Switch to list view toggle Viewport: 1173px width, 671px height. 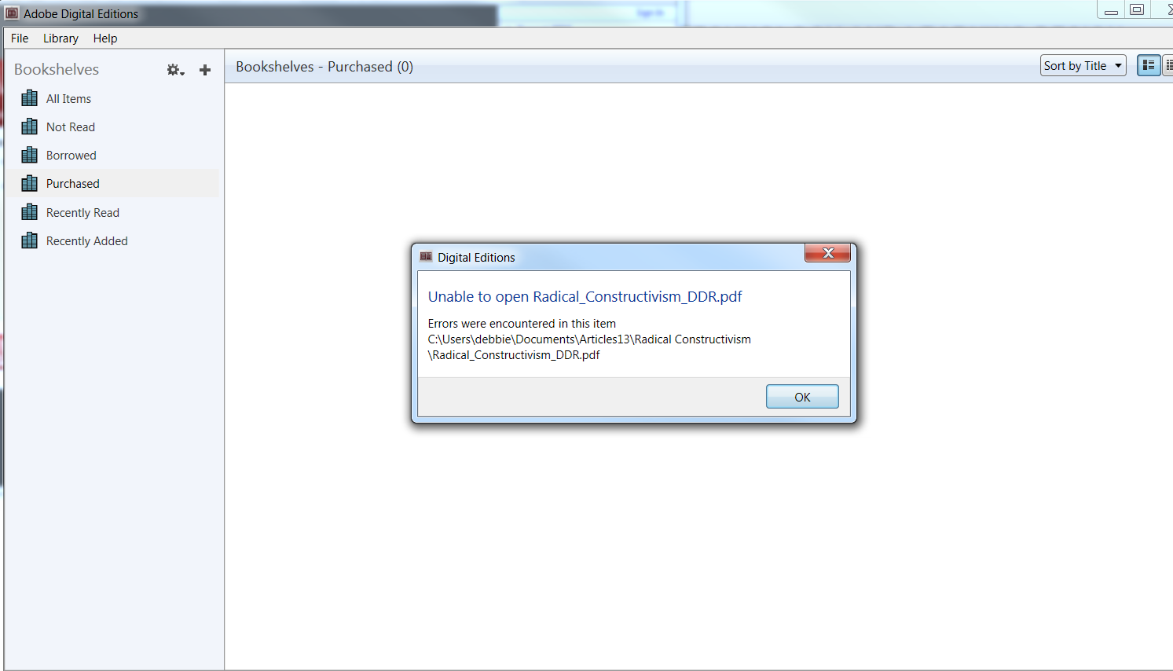tap(1168, 65)
